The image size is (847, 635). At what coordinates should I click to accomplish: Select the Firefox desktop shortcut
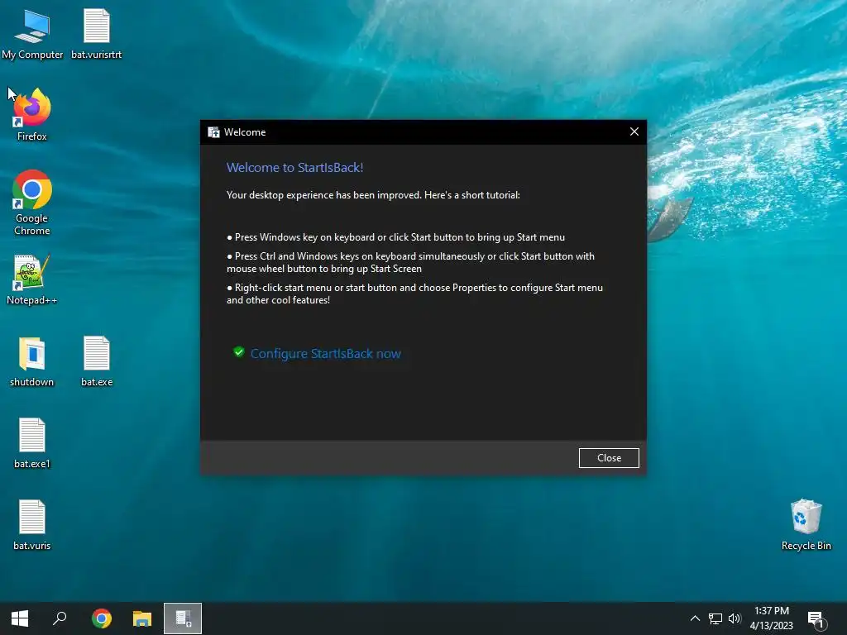pos(32,114)
